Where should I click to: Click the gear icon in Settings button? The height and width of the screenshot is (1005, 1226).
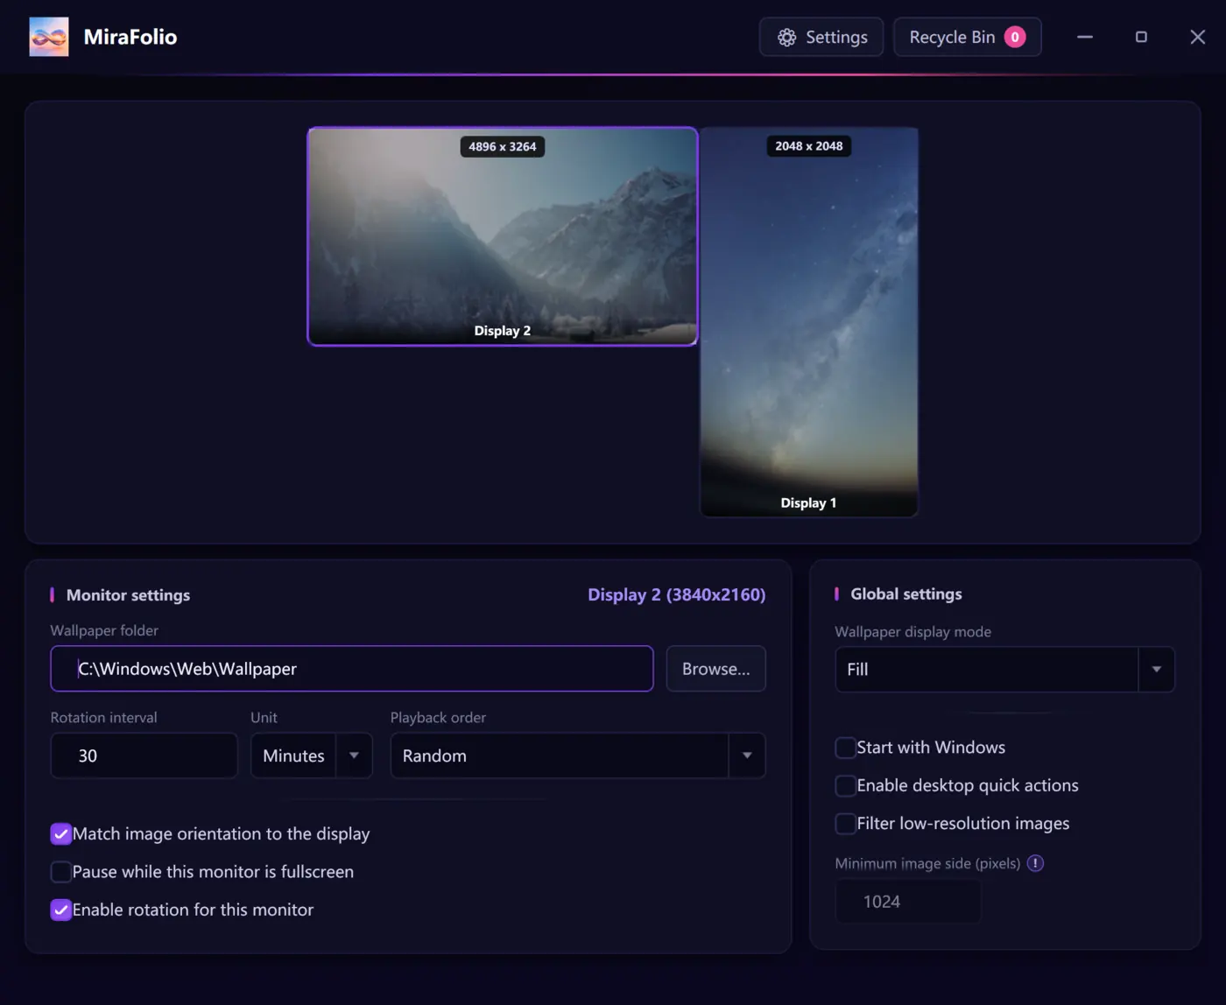787,38
